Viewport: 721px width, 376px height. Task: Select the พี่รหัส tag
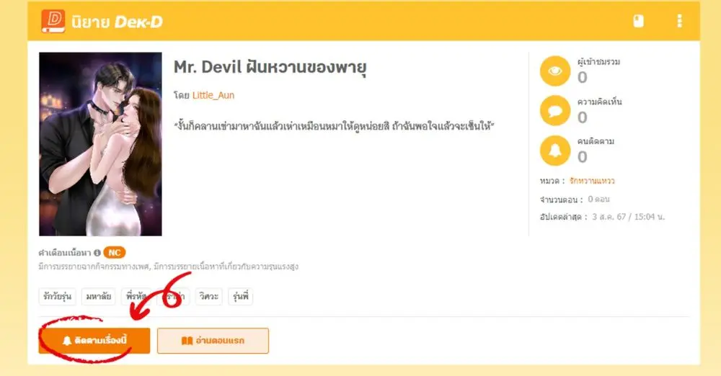coord(136,297)
